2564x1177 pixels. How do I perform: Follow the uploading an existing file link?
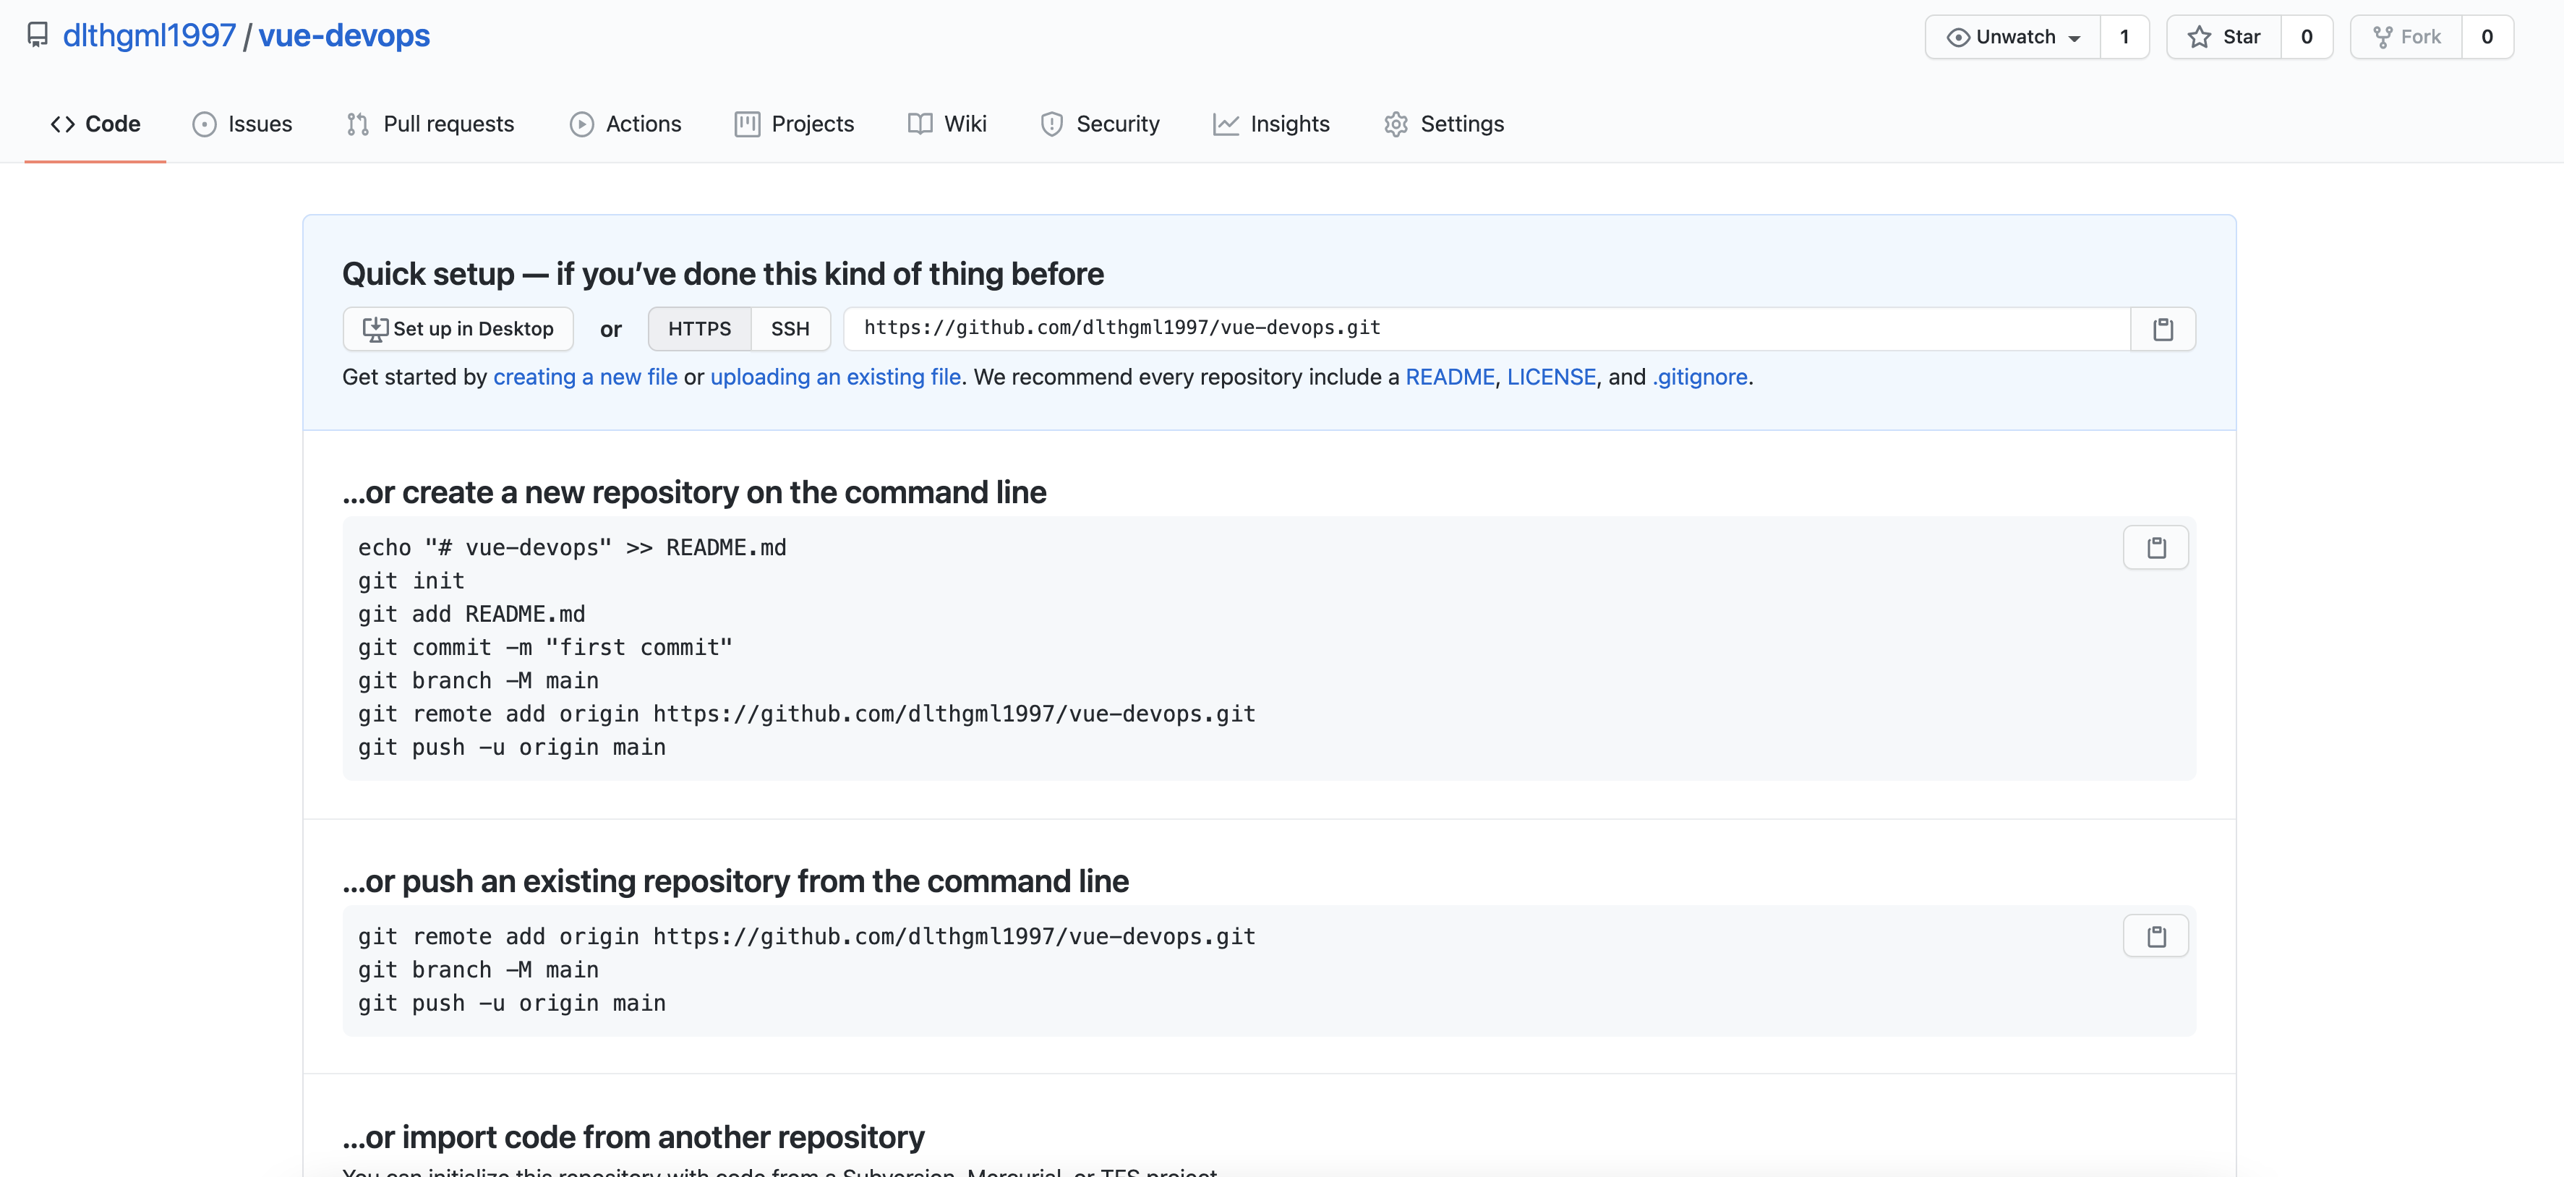[835, 377]
